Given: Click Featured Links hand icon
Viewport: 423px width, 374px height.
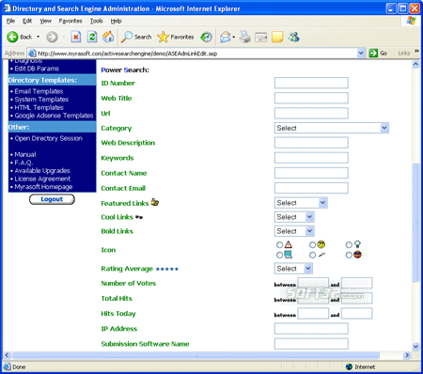Looking at the screenshot, I should [155, 202].
